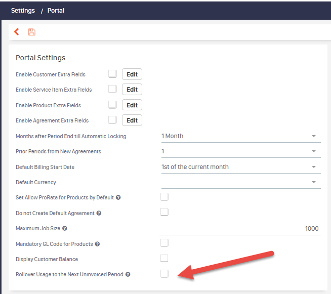Click help icon next to Maximum Job Size
Screen dimensions: 331x294
pyautogui.click(x=65, y=228)
